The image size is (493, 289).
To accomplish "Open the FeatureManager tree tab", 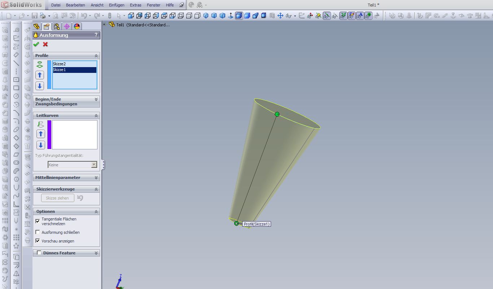I will tap(36, 26).
